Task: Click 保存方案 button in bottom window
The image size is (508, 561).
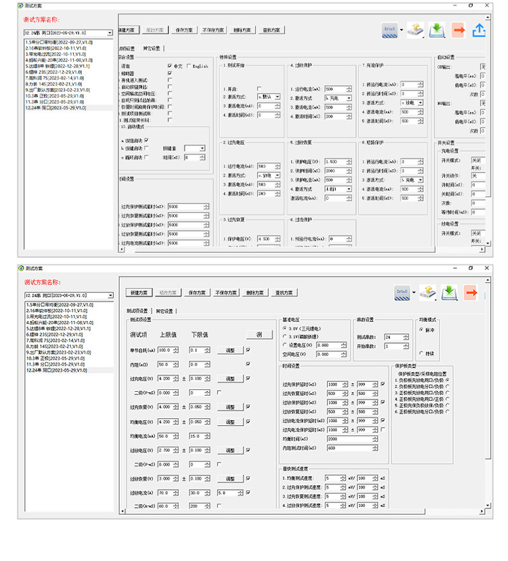Action: (x=197, y=293)
